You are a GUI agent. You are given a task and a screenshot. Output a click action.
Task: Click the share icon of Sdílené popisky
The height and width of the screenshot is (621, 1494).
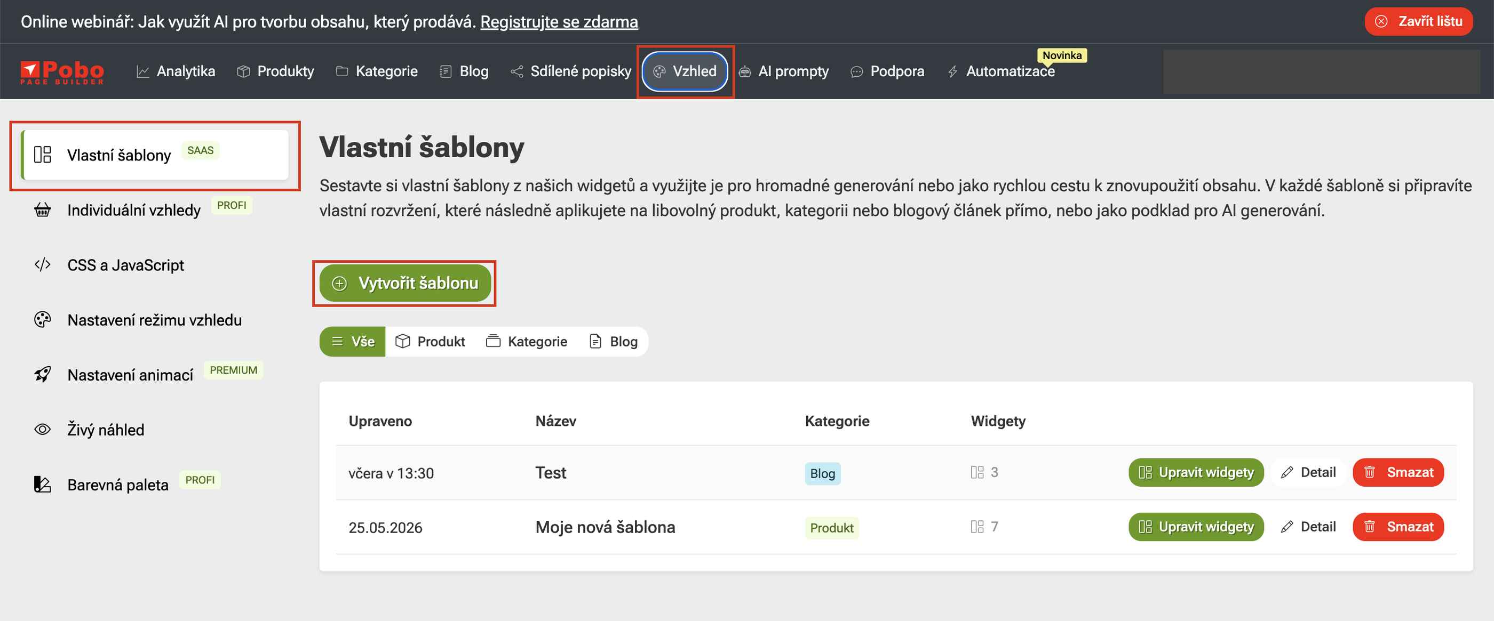pos(516,71)
